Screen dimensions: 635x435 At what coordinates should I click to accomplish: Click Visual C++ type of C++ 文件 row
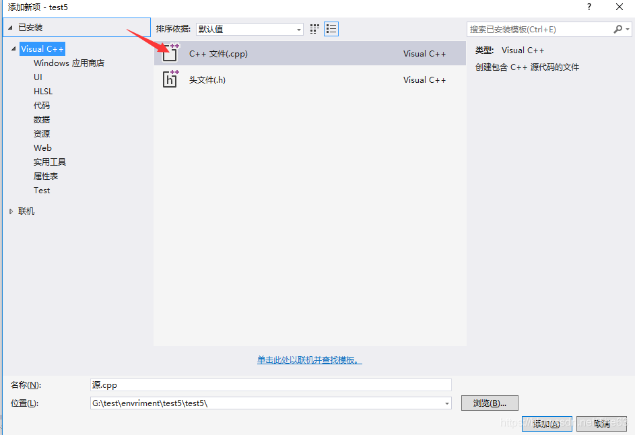click(424, 53)
